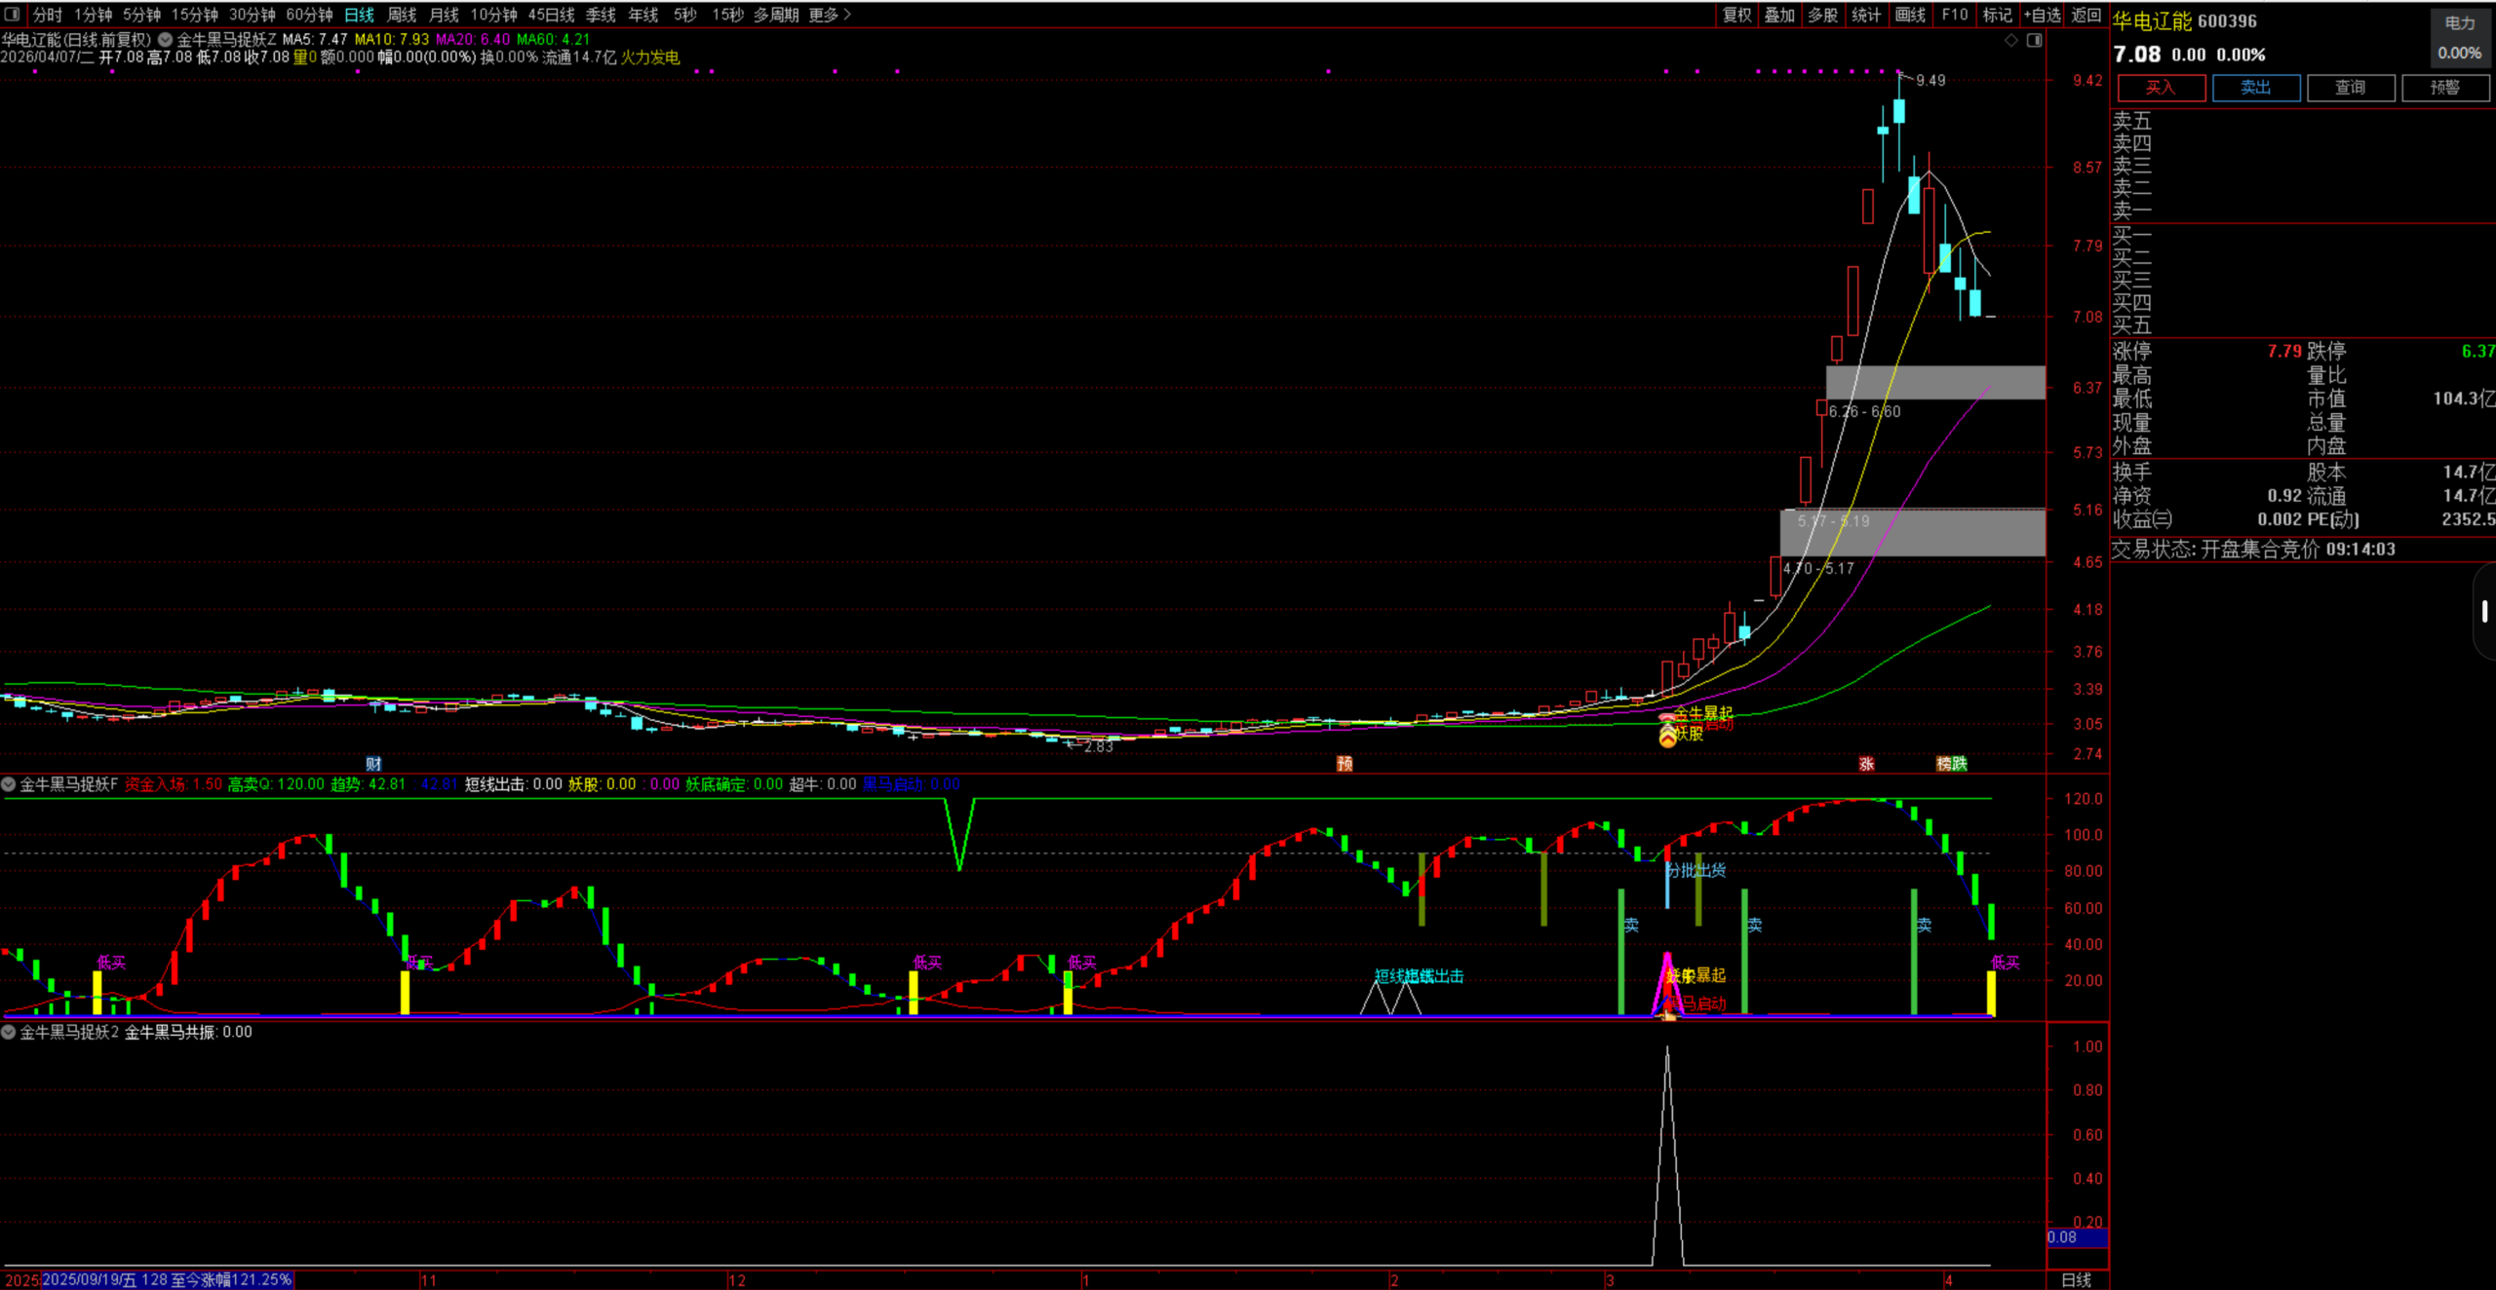
Task: Click the red 买入 buy button
Action: click(2160, 88)
